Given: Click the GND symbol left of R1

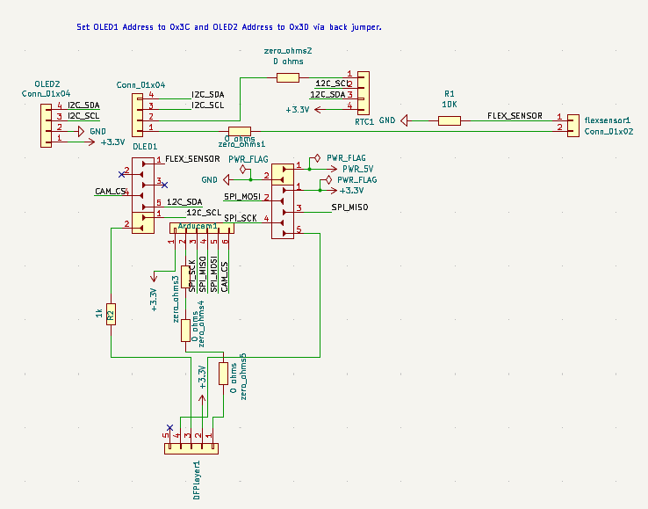Looking at the screenshot, I should pos(404,120).
